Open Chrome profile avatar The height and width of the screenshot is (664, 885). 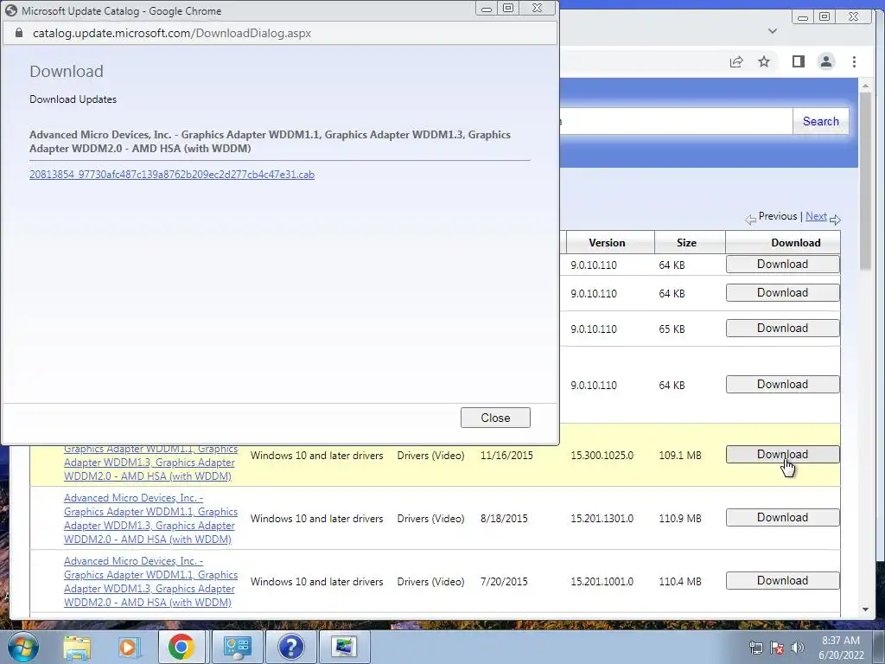825,61
